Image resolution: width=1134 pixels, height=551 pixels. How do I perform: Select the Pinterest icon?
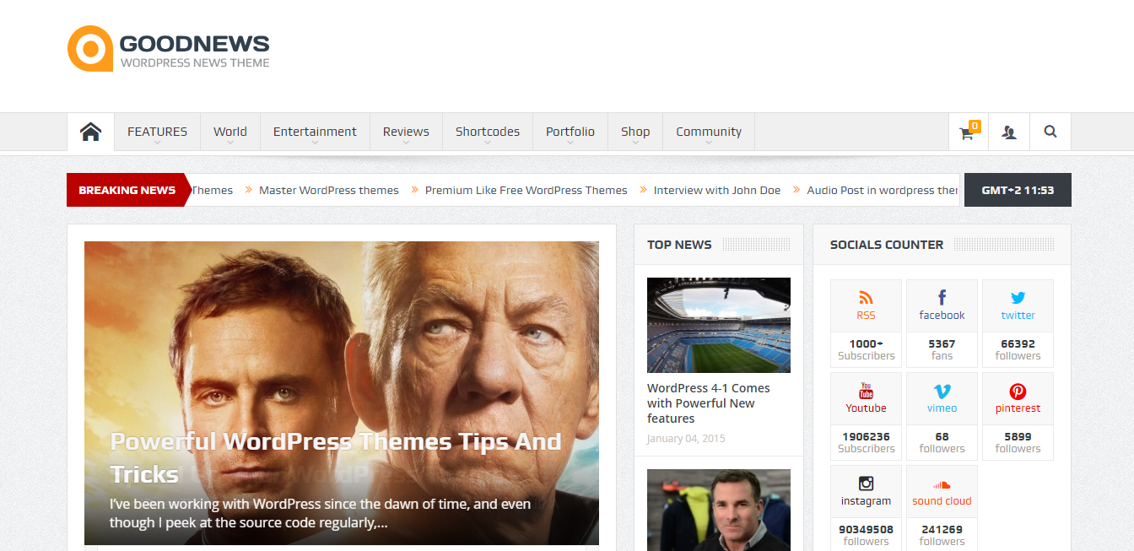1018,391
